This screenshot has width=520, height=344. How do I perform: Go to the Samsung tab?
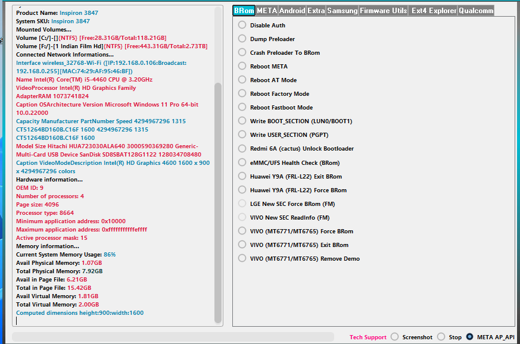click(342, 11)
